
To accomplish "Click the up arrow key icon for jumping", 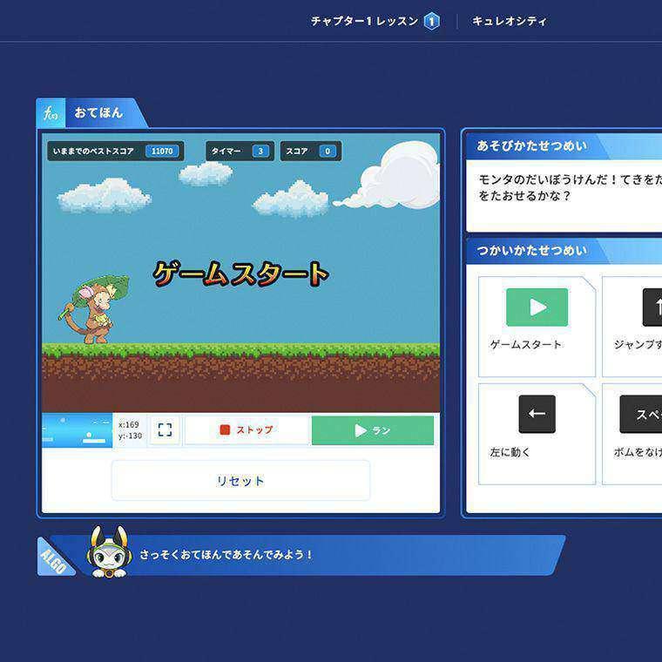I will [652, 307].
